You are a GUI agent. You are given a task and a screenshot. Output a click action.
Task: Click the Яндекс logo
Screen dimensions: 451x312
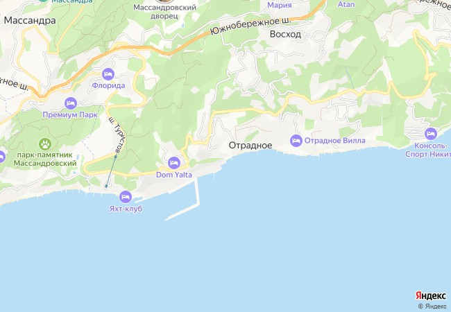[x=431, y=295]
